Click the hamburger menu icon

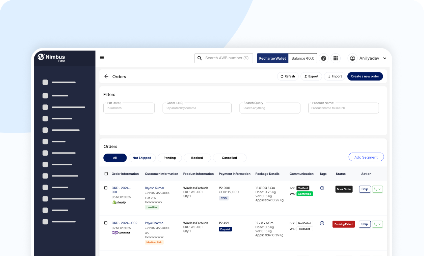point(102,58)
